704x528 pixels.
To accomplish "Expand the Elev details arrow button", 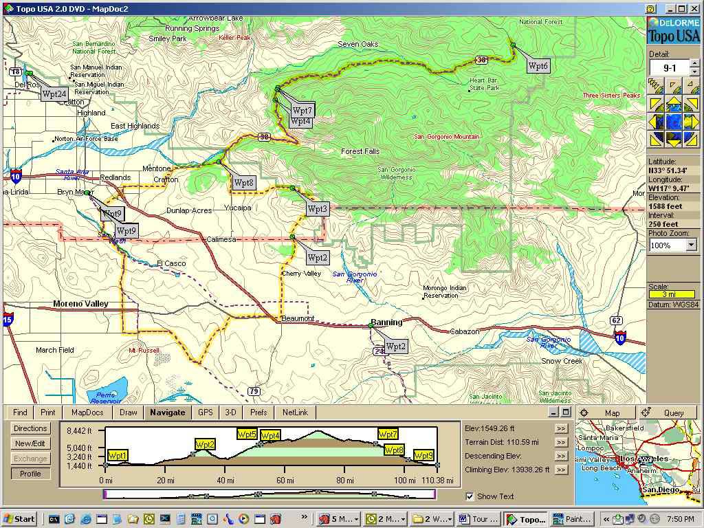I will pos(562,428).
